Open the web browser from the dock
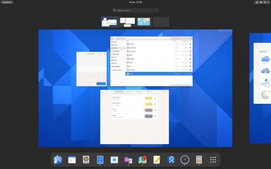This screenshot has width=271, height=169. coord(58,160)
